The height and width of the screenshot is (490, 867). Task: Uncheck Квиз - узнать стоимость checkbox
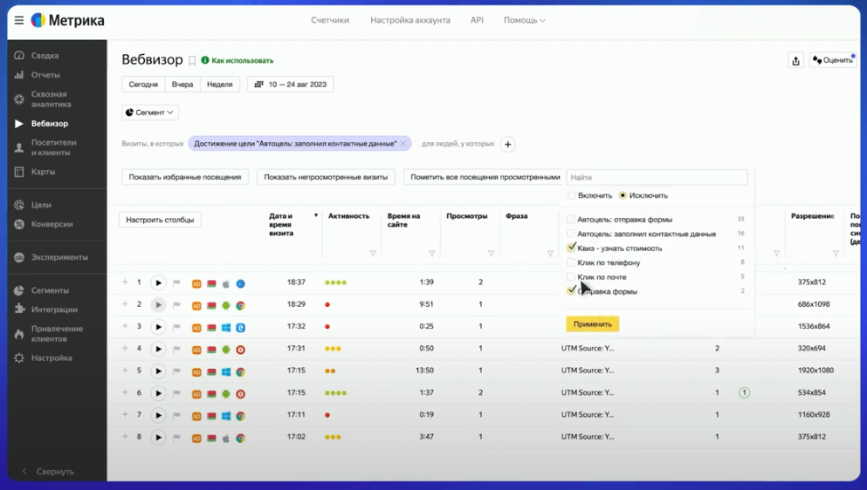pos(571,248)
